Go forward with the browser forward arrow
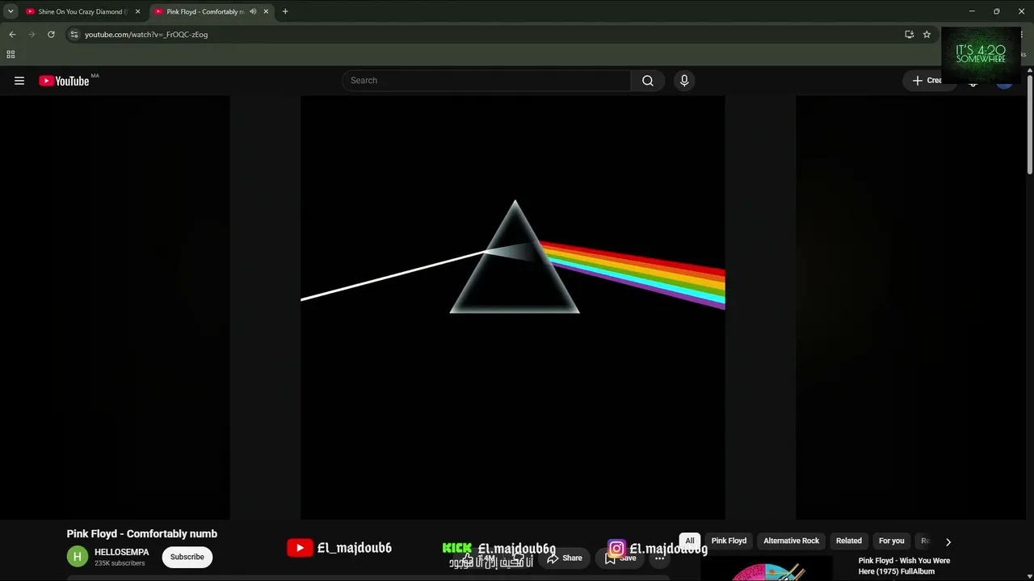 (32, 35)
